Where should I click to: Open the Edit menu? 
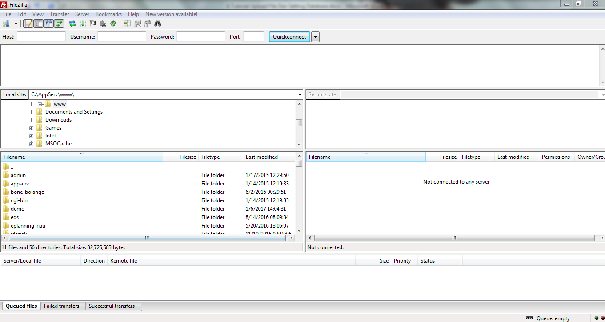tap(22, 14)
